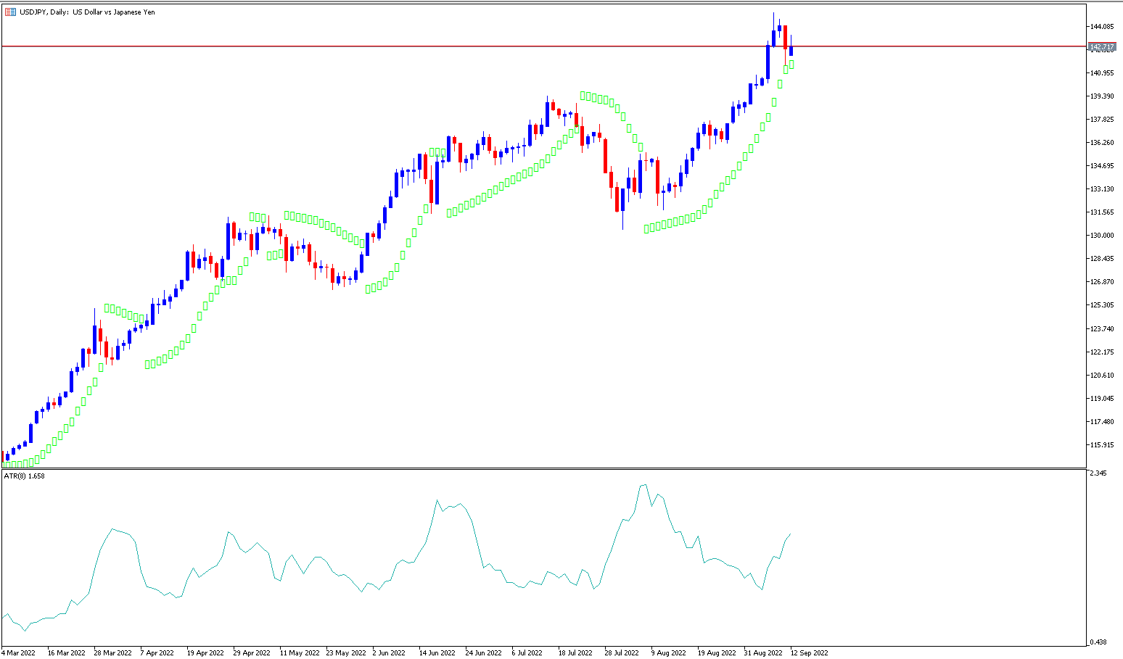The image size is (1123, 659).
Task: Click the 140.955 price axis label
Action: 1102,73
